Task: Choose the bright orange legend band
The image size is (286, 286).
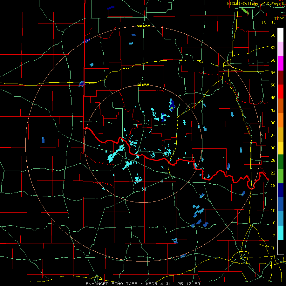Action: 281,120
